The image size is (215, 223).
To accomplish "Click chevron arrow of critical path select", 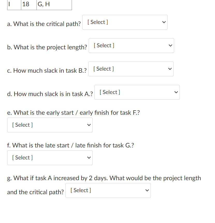I will click(x=163, y=22).
